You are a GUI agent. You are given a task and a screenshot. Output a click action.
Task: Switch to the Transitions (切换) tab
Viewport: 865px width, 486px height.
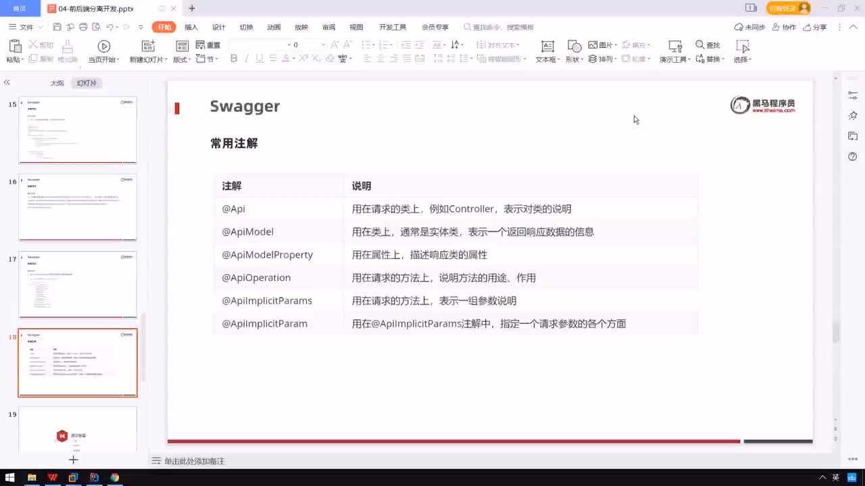pos(246,27)
